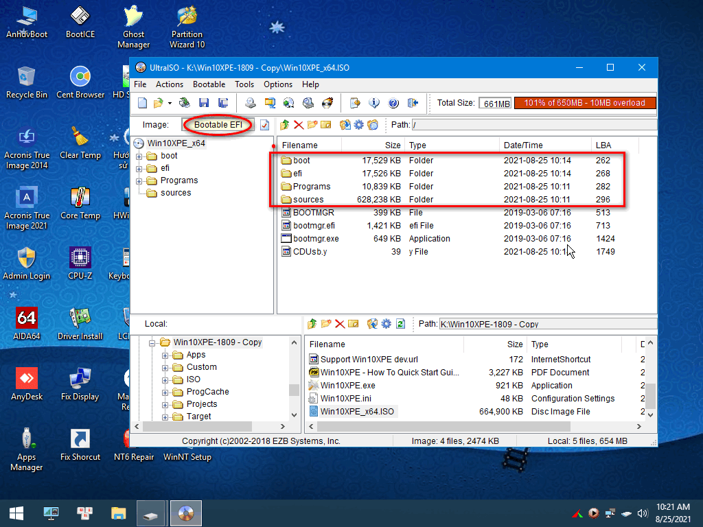Click the question mark Help toolbar icon
Image resolution: width=703 pixels, height=527 pixels.
point(393,103)
